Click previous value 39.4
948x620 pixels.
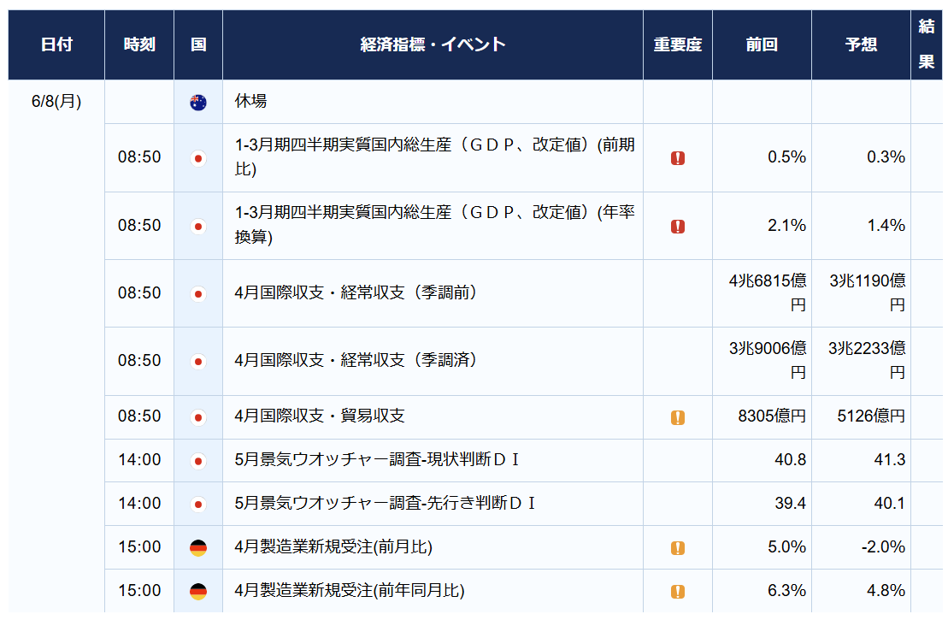tap(790, 503)
